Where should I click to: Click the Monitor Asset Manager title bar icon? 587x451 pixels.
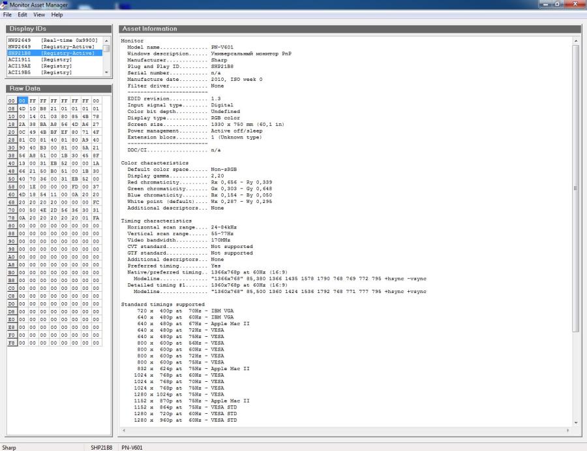click(5, 4)
